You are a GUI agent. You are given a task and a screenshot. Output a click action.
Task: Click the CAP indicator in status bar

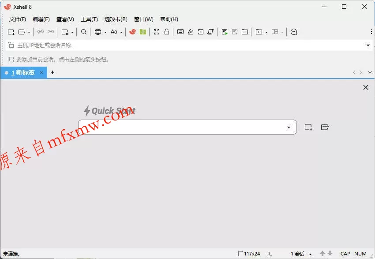tap(345, 254)
